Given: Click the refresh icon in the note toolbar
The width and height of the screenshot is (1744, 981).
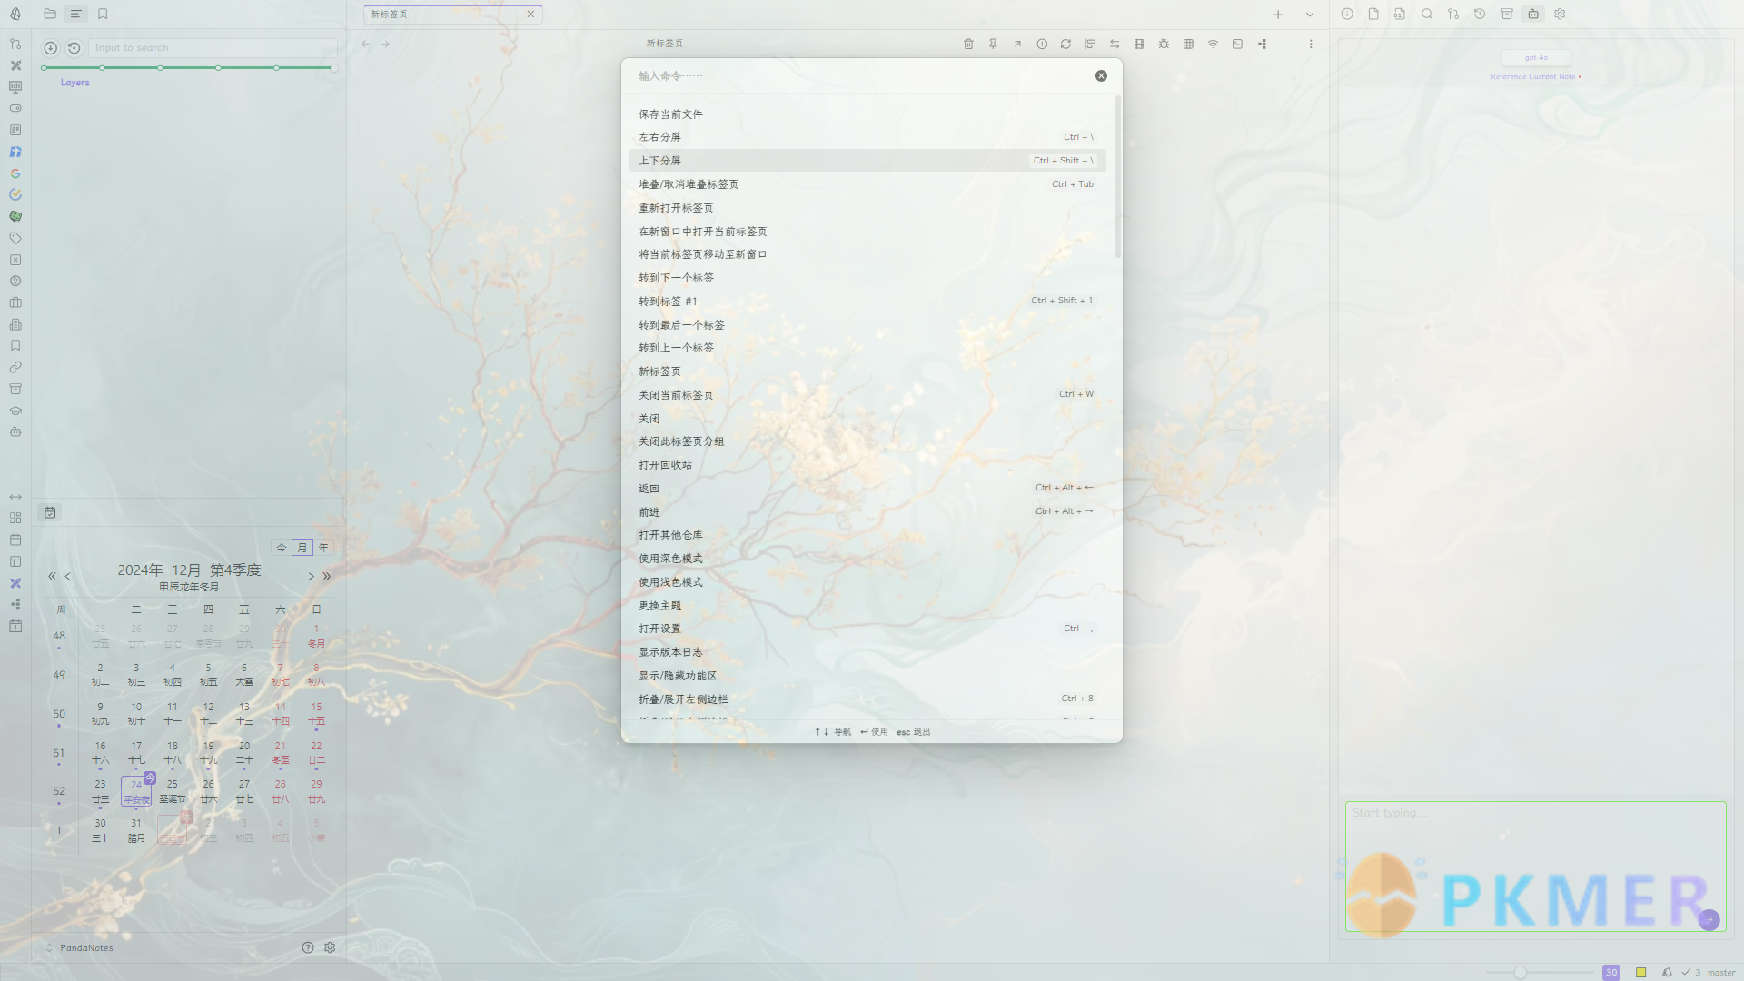Looking at the screenshot, I should point(1065,44).
